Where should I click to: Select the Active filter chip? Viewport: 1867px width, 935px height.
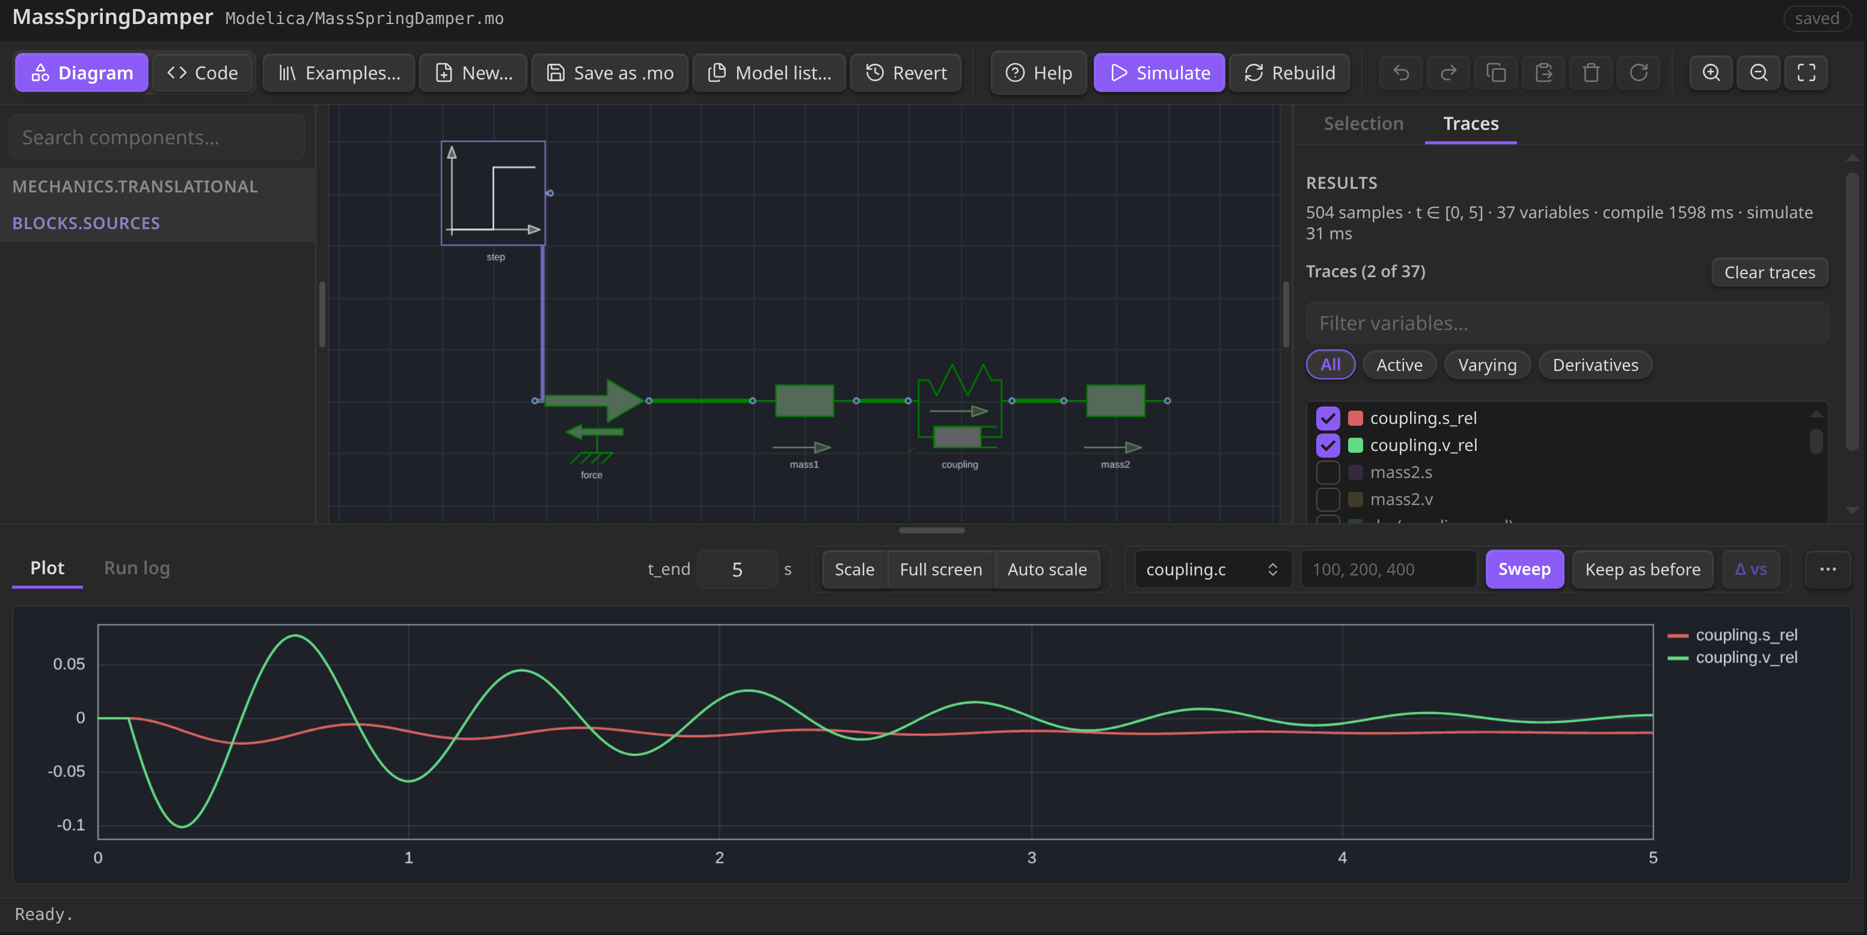[x=1399, y=364]
